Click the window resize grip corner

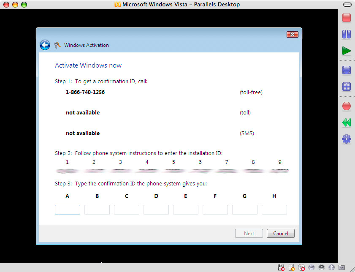coord(352,269)
